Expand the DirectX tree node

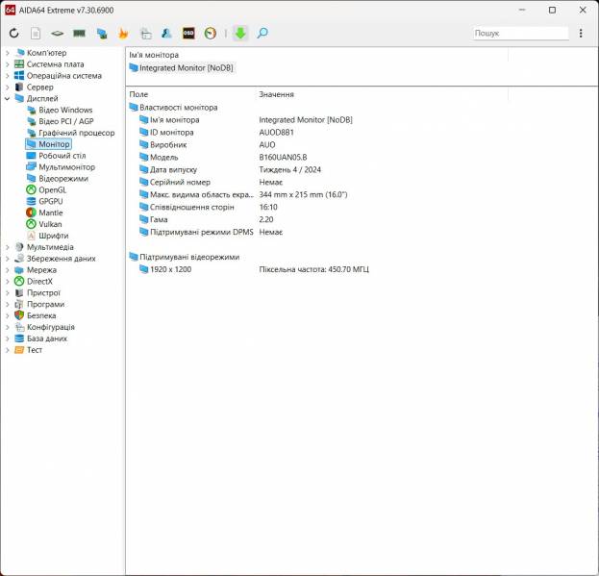click(8, 282)
